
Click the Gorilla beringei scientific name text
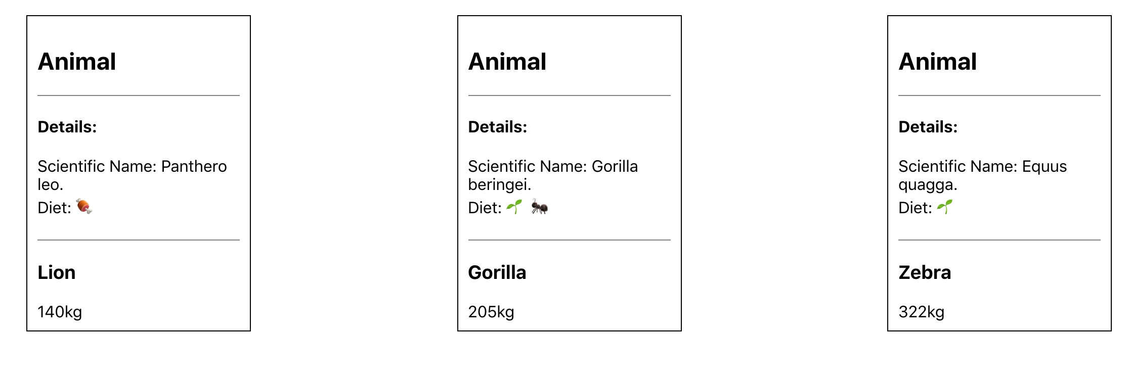pos(553,175)
